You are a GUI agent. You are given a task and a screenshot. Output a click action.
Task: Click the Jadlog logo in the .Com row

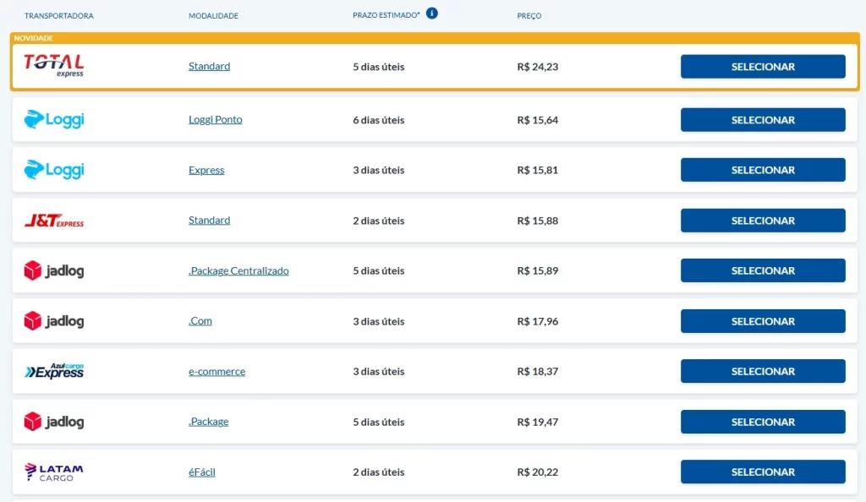point(53,320)
